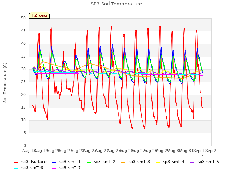The height and width of the screenshot is (175, 233).
Task: Click the SP3 Soil Temperature chart title
Action: click(116, 4)
